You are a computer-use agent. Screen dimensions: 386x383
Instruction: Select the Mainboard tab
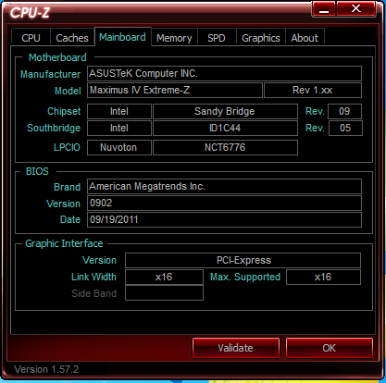point(122,37)
